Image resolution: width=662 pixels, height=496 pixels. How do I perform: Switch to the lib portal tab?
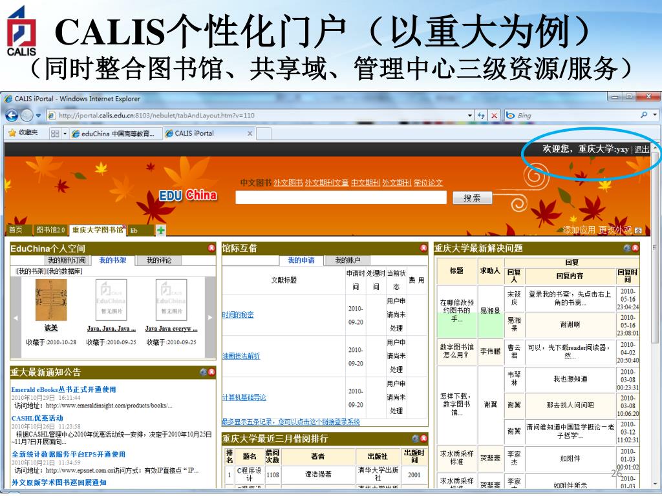[140, 231]
